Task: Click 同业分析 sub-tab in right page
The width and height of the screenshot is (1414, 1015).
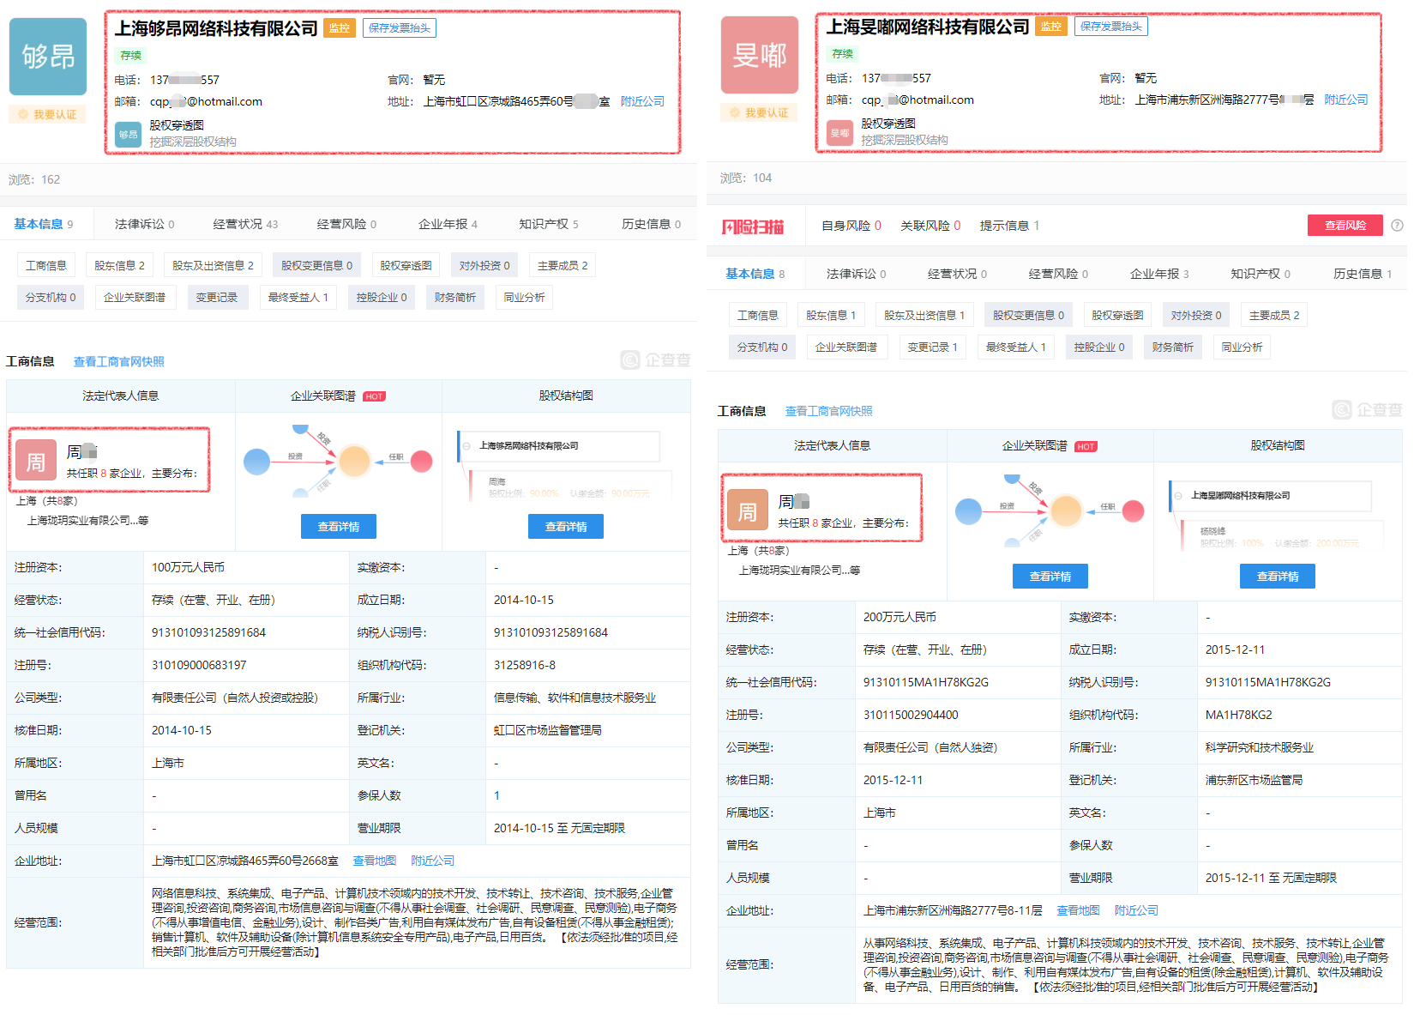Action: click(x=1243, y=347)
